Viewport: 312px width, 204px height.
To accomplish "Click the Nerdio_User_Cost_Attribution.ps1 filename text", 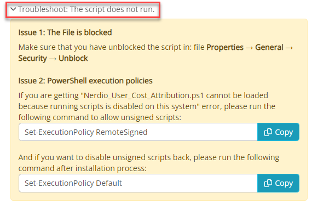I will 143,95.
